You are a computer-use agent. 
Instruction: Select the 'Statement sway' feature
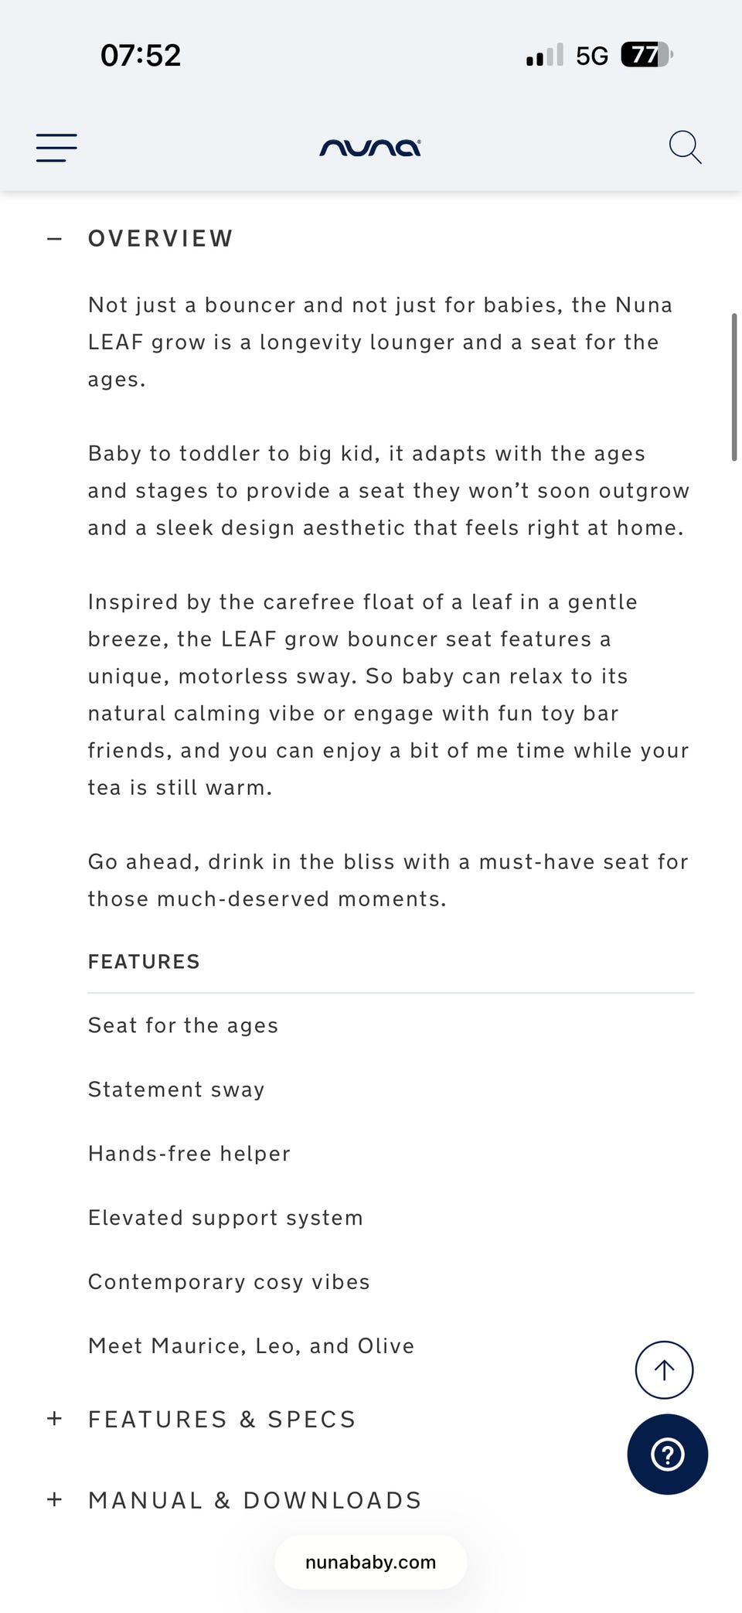click(x=176, y=1090)
